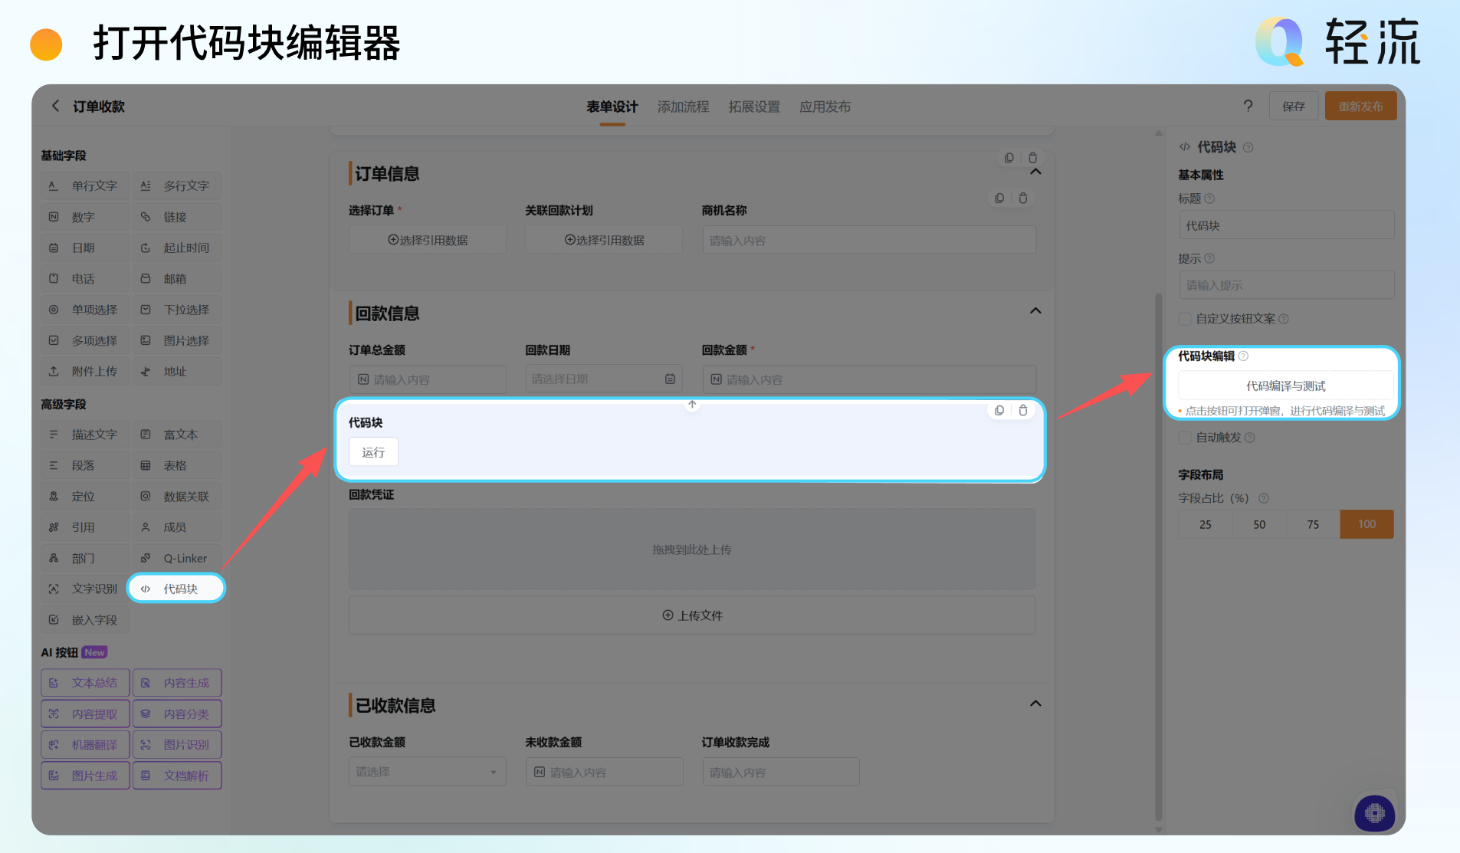This screenshot has width=1460, height=853.
Task: Click the 重新发布 button
Action: (1361, 107)
